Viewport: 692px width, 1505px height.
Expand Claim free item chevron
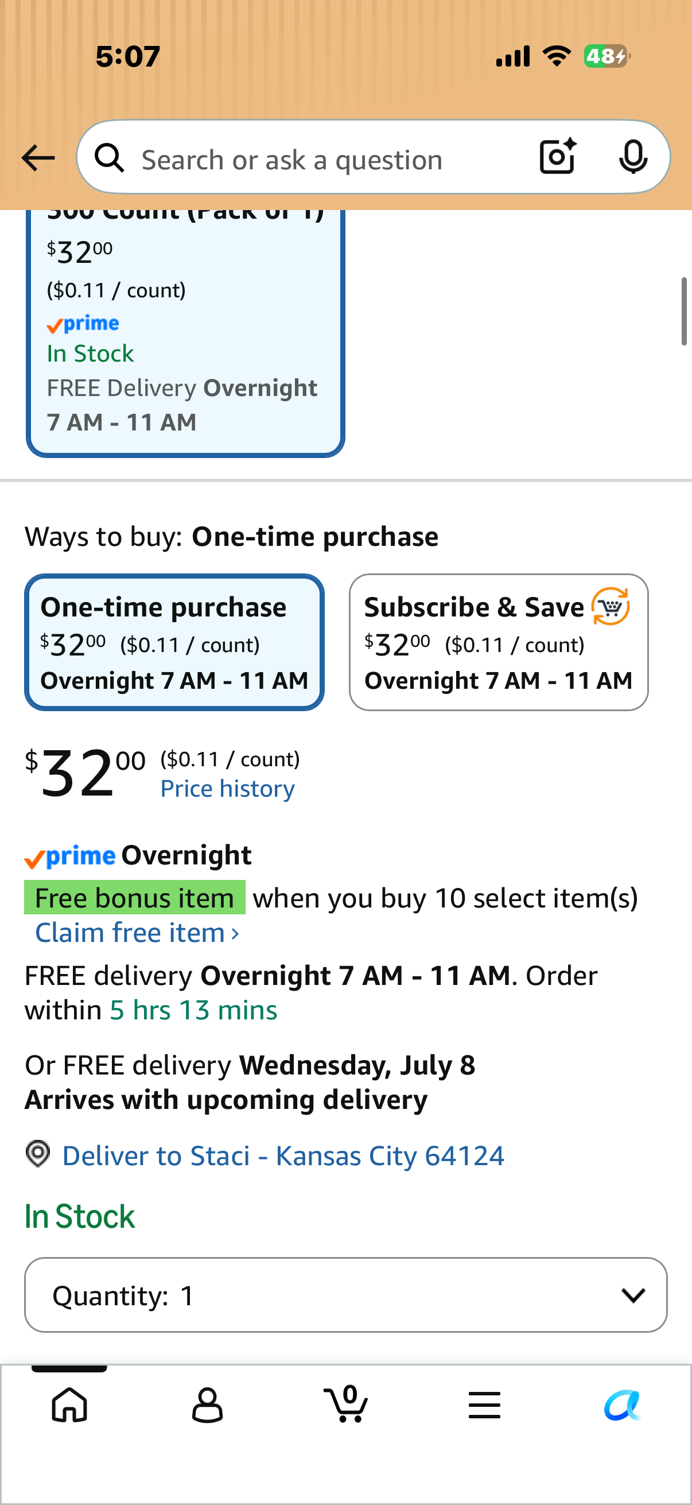[235, 934]
